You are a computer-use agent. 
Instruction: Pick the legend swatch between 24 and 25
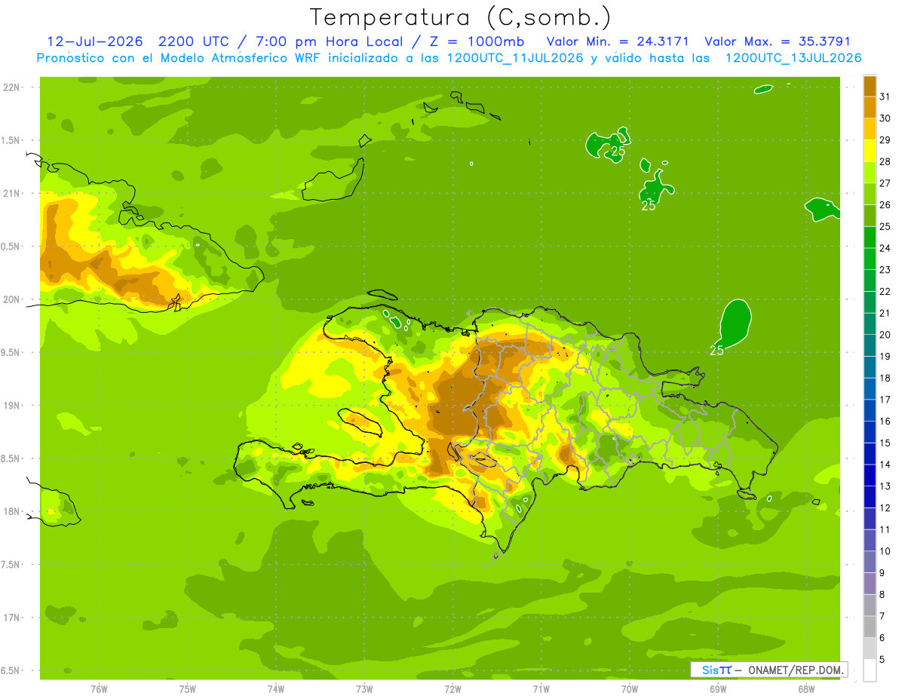coord(870,237)
